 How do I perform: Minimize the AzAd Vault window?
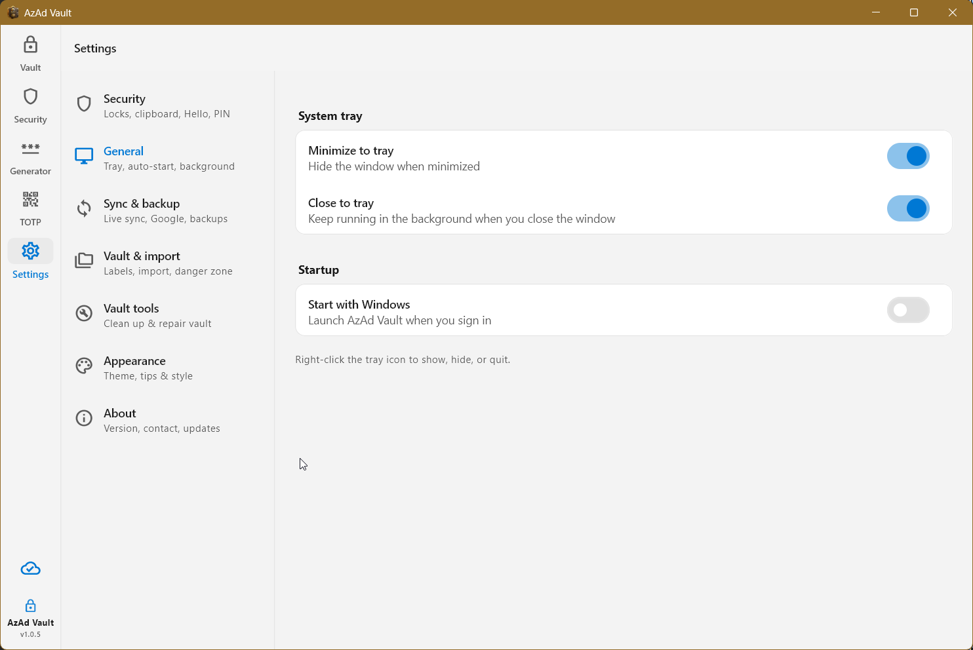click(x=876, y=12)
